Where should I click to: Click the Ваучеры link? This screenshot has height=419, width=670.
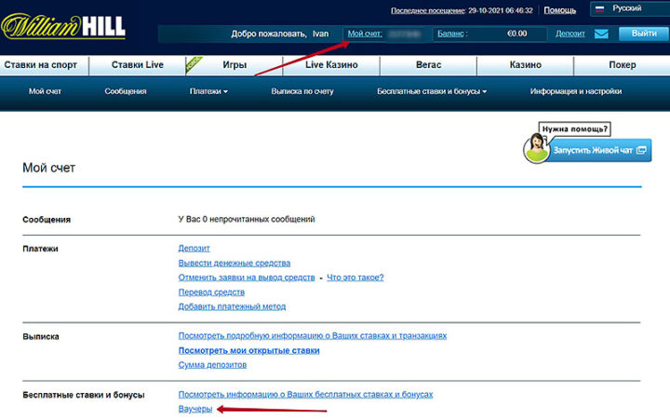[194, 409]
